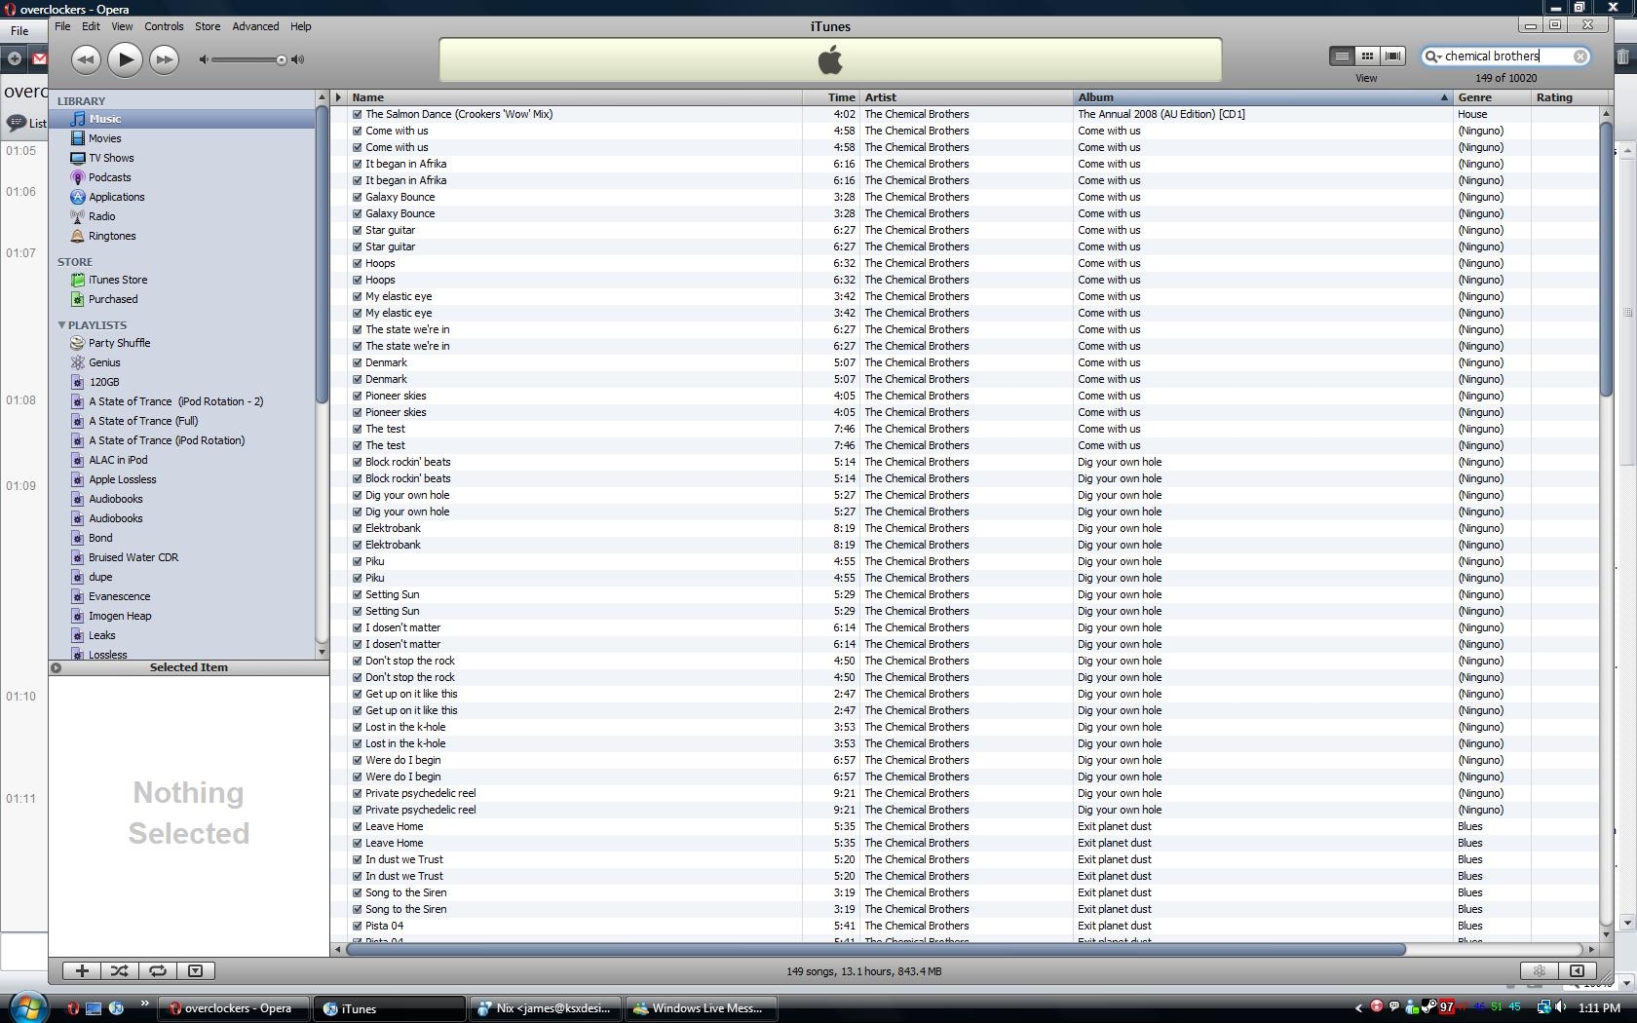Open the search magnifier dropdown

1433,57
